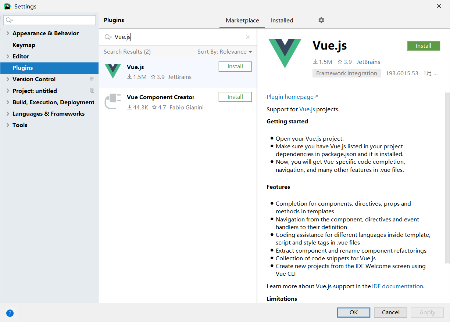Click the external link arrow by Plugin homepage
Viewport: 450px width, 322px height.
(x=317, y=97)
